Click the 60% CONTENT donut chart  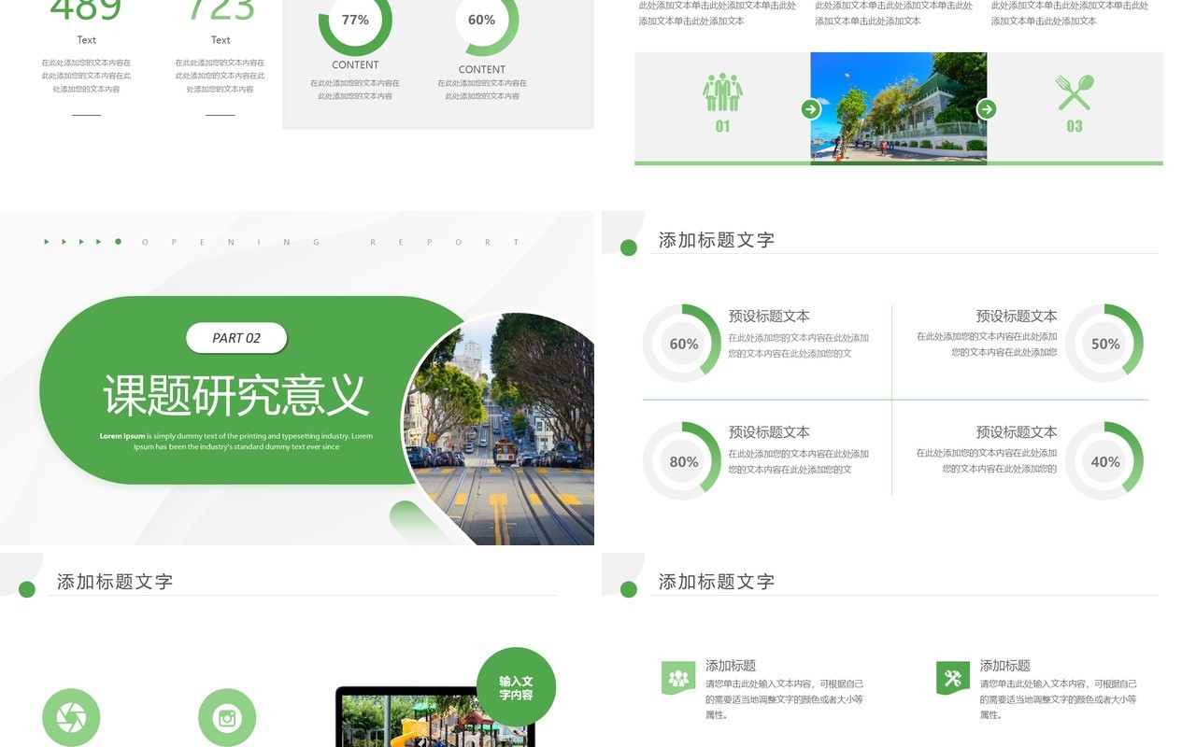pos(482,20)
